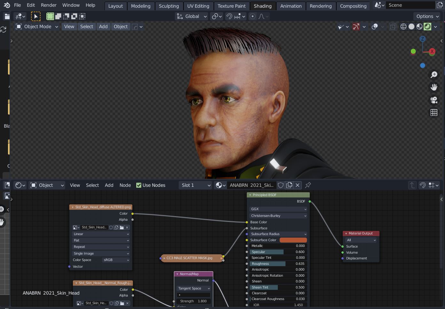Click the hand pan viewport icon
445x309 pixels.
(x=434, y=87)
